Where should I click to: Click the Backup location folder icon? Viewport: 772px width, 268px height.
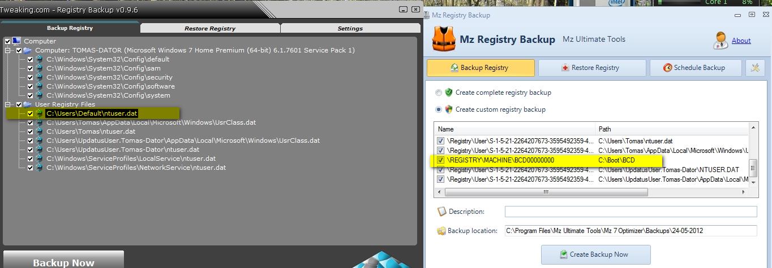coord(441,231)
